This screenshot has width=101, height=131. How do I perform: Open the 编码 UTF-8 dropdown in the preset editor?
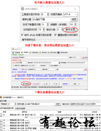click(77, 57)
